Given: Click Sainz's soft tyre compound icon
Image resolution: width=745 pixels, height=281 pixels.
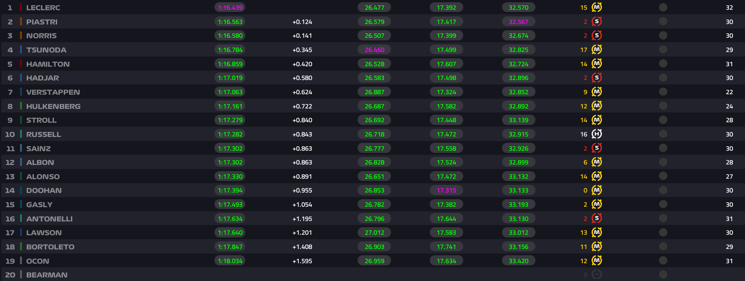Looking at the screenshot, I should (x=597, y=148).
